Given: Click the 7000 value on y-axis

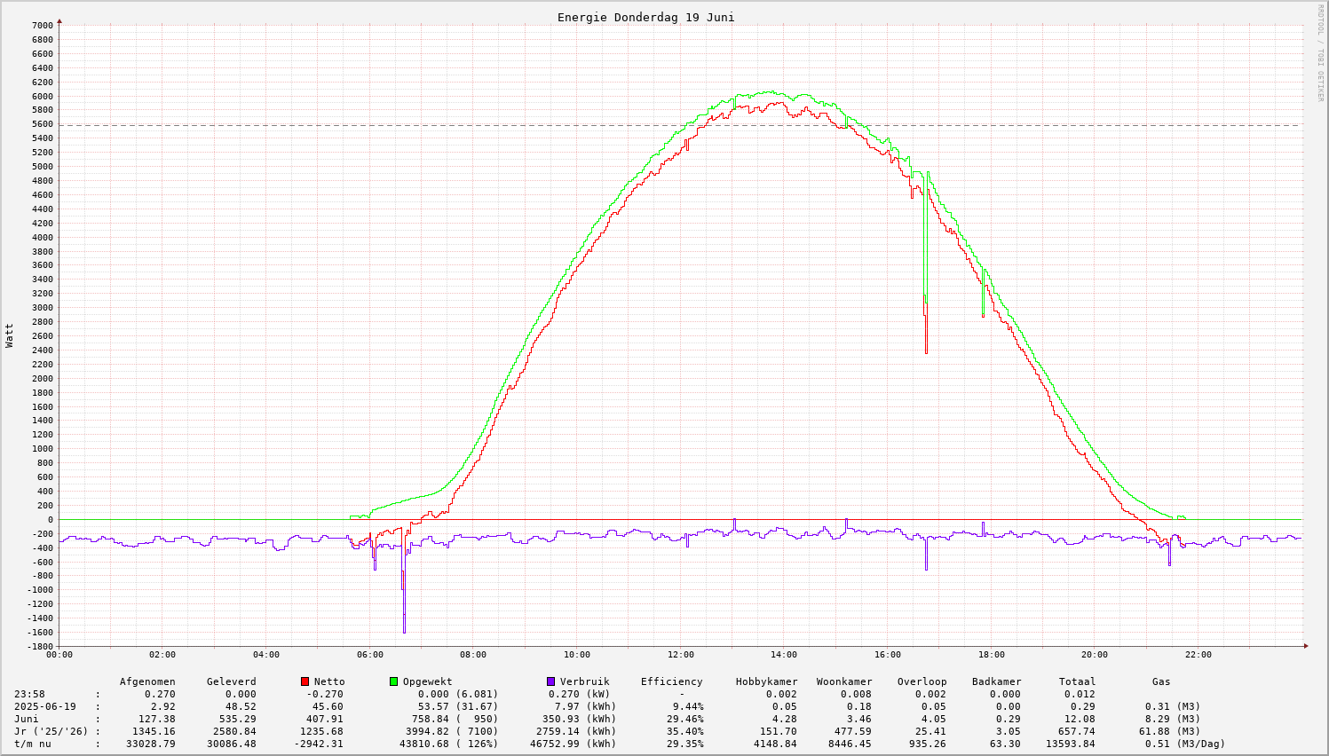Looking at the screenshot, I should pyautogui.click(x=42, y=25).
